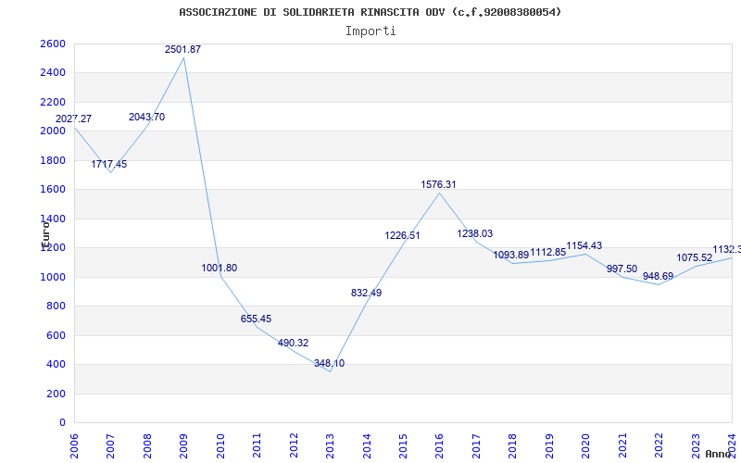Click the 800 tick on the y-axis

(x=56, y=307)
